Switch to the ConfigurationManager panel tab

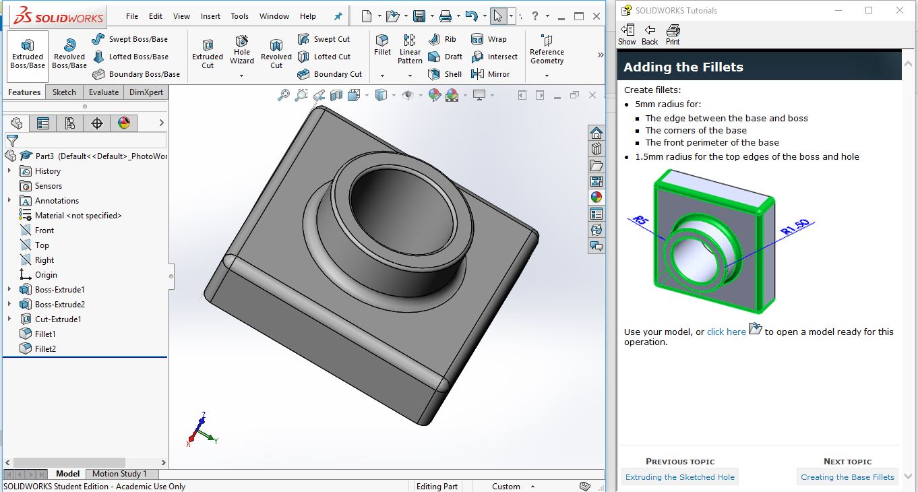pos(70,123)
